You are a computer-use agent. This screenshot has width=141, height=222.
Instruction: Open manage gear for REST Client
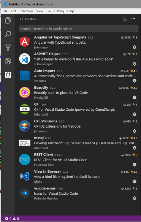coord(134,165)
